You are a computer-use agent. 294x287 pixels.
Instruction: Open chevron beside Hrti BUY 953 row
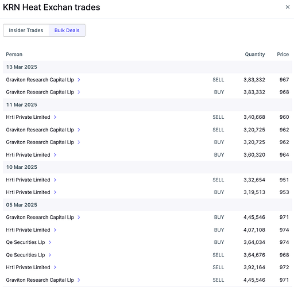pos(55,192)
